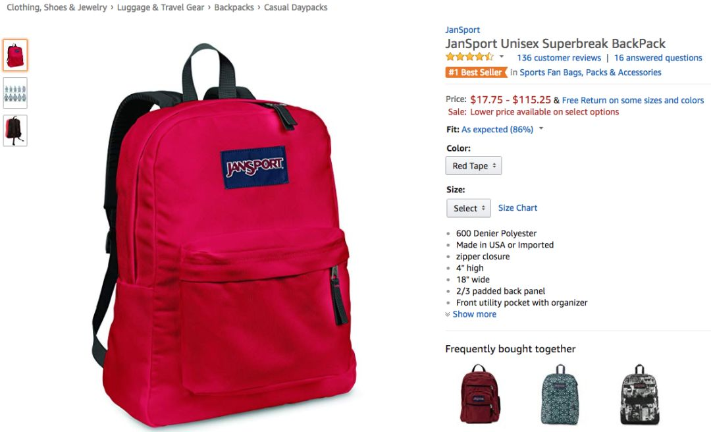The width and height of the screenshot is (711, 432).
Task: Open the Size Select dropdown
Action: (x=469, y=208)
